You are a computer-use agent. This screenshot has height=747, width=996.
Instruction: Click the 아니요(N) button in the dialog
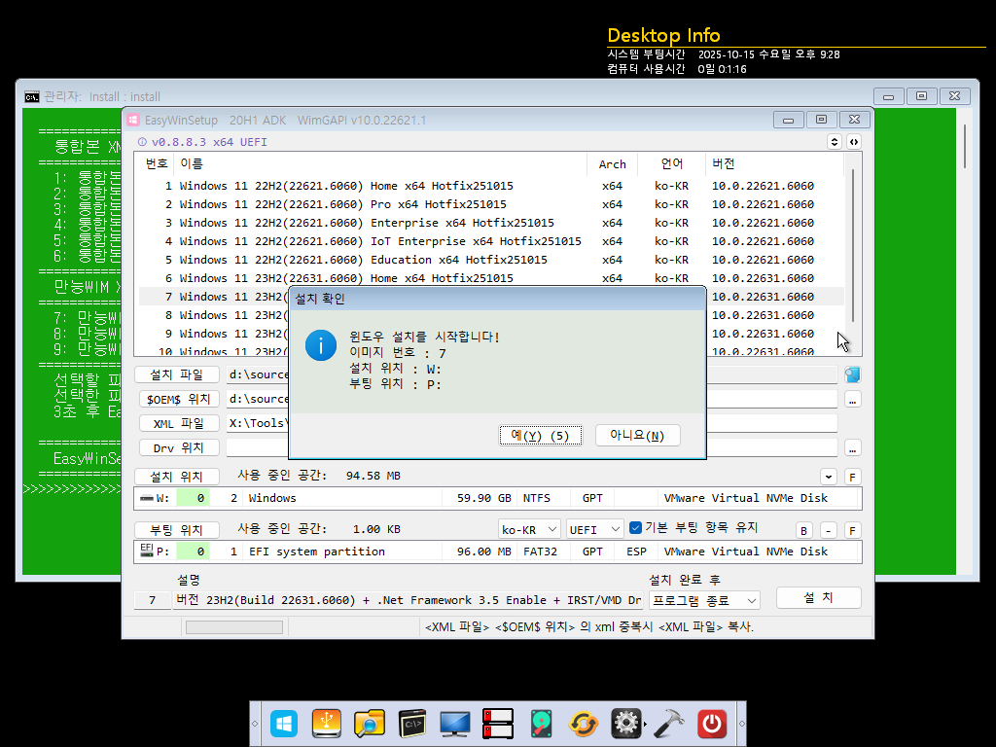(637, 436)
